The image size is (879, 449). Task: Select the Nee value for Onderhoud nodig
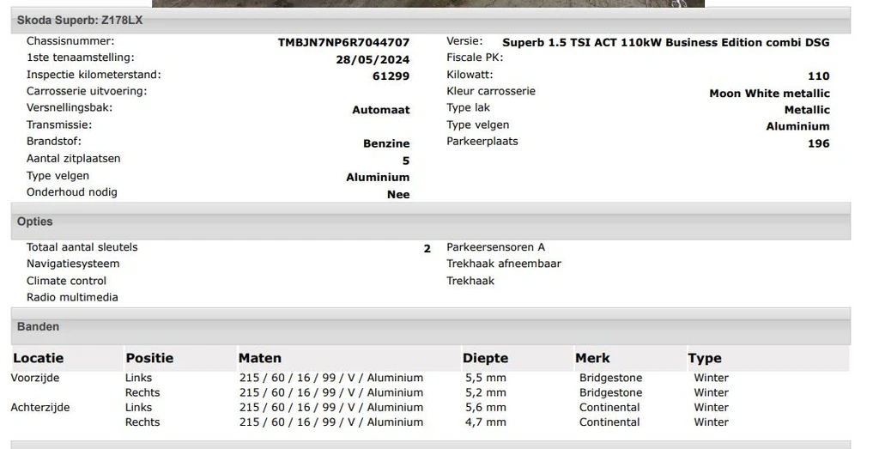pos(398,195)
